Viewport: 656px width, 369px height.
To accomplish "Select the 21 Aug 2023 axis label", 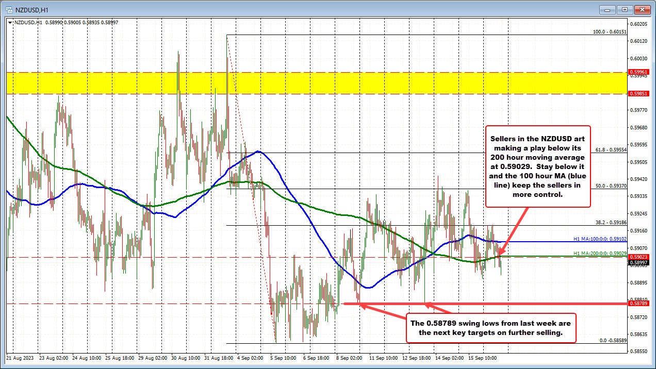I will [20, 357].
